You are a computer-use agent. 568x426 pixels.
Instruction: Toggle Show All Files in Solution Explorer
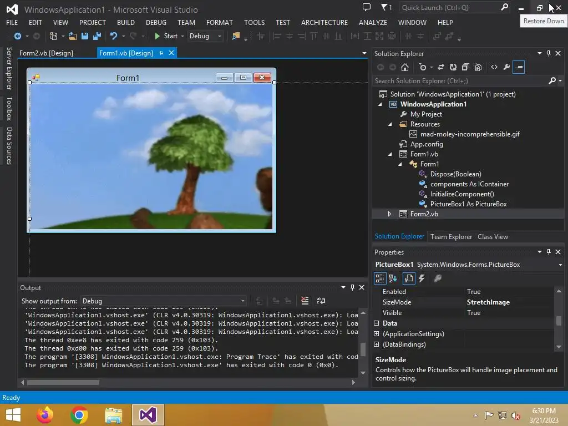pyautogui.click(x=478, y=67)
